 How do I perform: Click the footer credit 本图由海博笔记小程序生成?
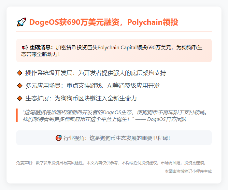click(x=188, y=171)
